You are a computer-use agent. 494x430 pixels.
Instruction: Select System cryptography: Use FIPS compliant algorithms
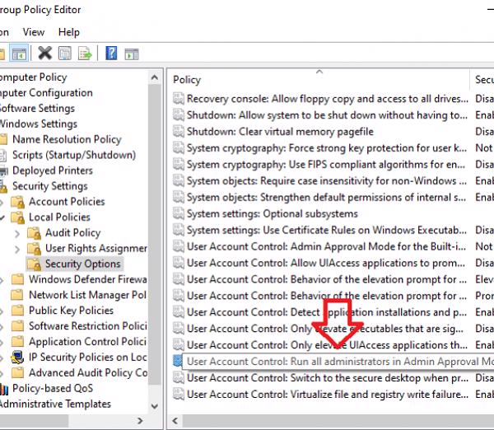[326, 164]
